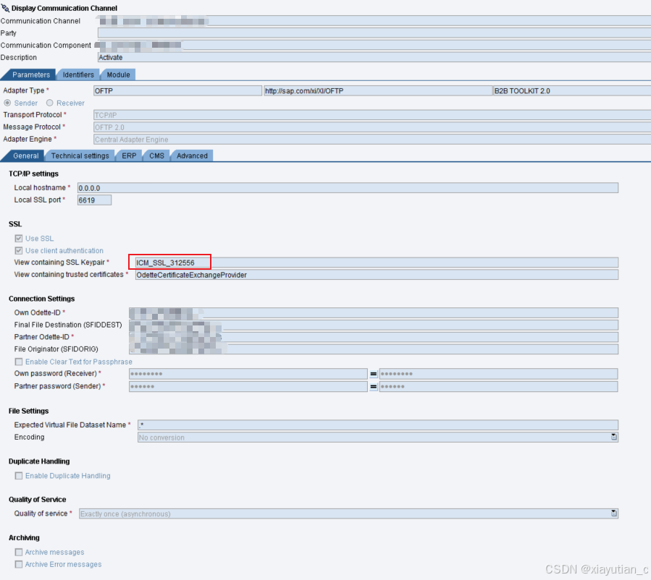Open the Technical settings tab
Viewport: 651px width, 580px height.
[80, 156]
